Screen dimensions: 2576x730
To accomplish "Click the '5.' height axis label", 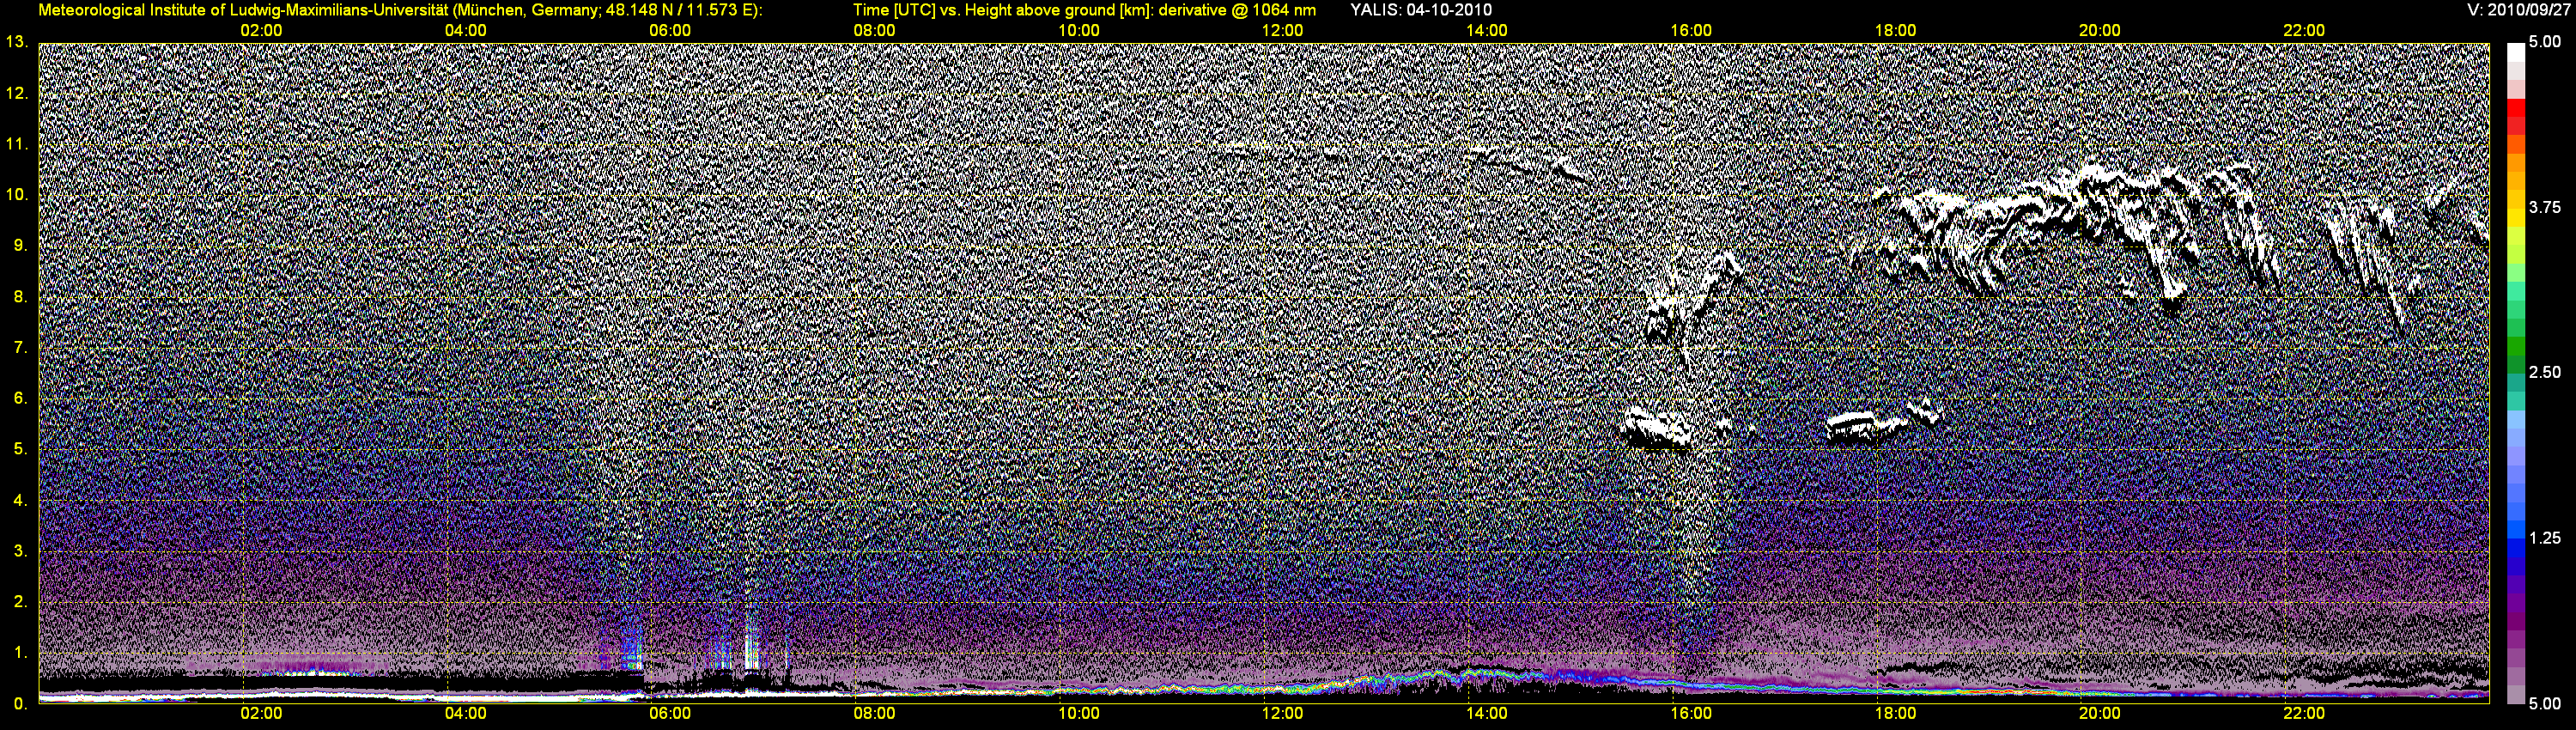I will tap(21, 449).
